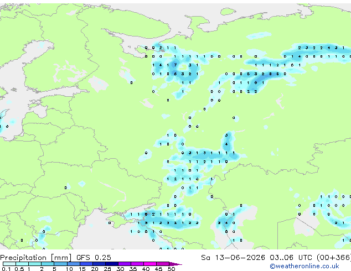Viewport: 351px width, 271px height.
Task: Click the '45' legend scale label
Action: tap(158, 269)
